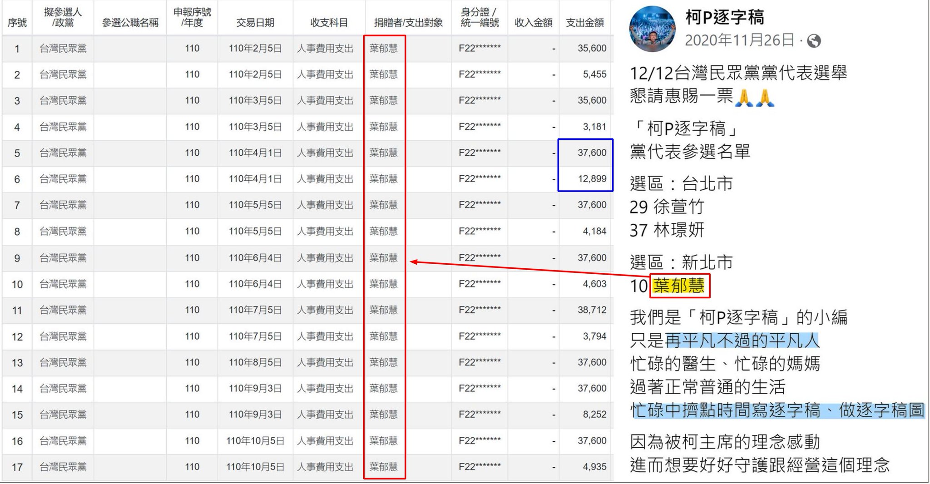This screenshot has width=930, height=484.
Task: Click highlighted text 再平凡不過的平凡人
Action: pyautogui.click(x=742, y=340)
